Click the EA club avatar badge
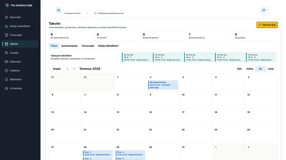The width and height of the screenshot is (286, 160). click(58, 10)
